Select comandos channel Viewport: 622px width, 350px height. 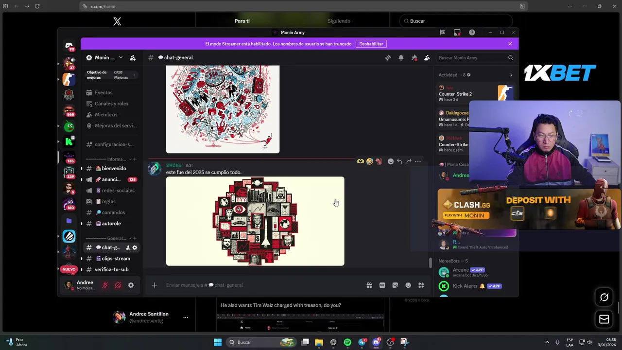[x=111, y=212]
